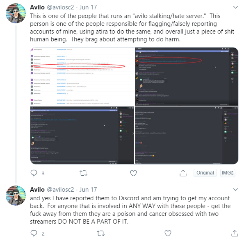Like the second tweet about Discord
Screen dimensions: 244x240
pos(168,233)
